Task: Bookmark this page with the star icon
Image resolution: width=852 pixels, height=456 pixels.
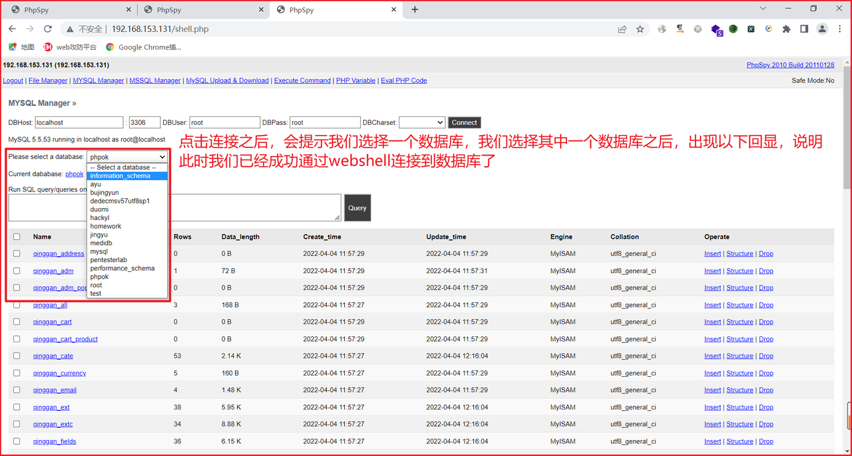Action: pos(640,29)
